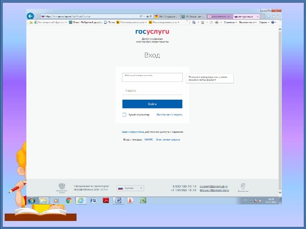Launch Google Chrome from the taskbar
Viewport: 306px width, 229px height.
68,200
